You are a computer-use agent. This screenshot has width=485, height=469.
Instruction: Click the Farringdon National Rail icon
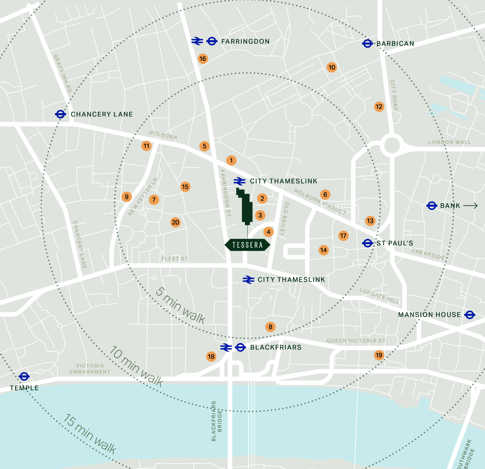[197, 41]
